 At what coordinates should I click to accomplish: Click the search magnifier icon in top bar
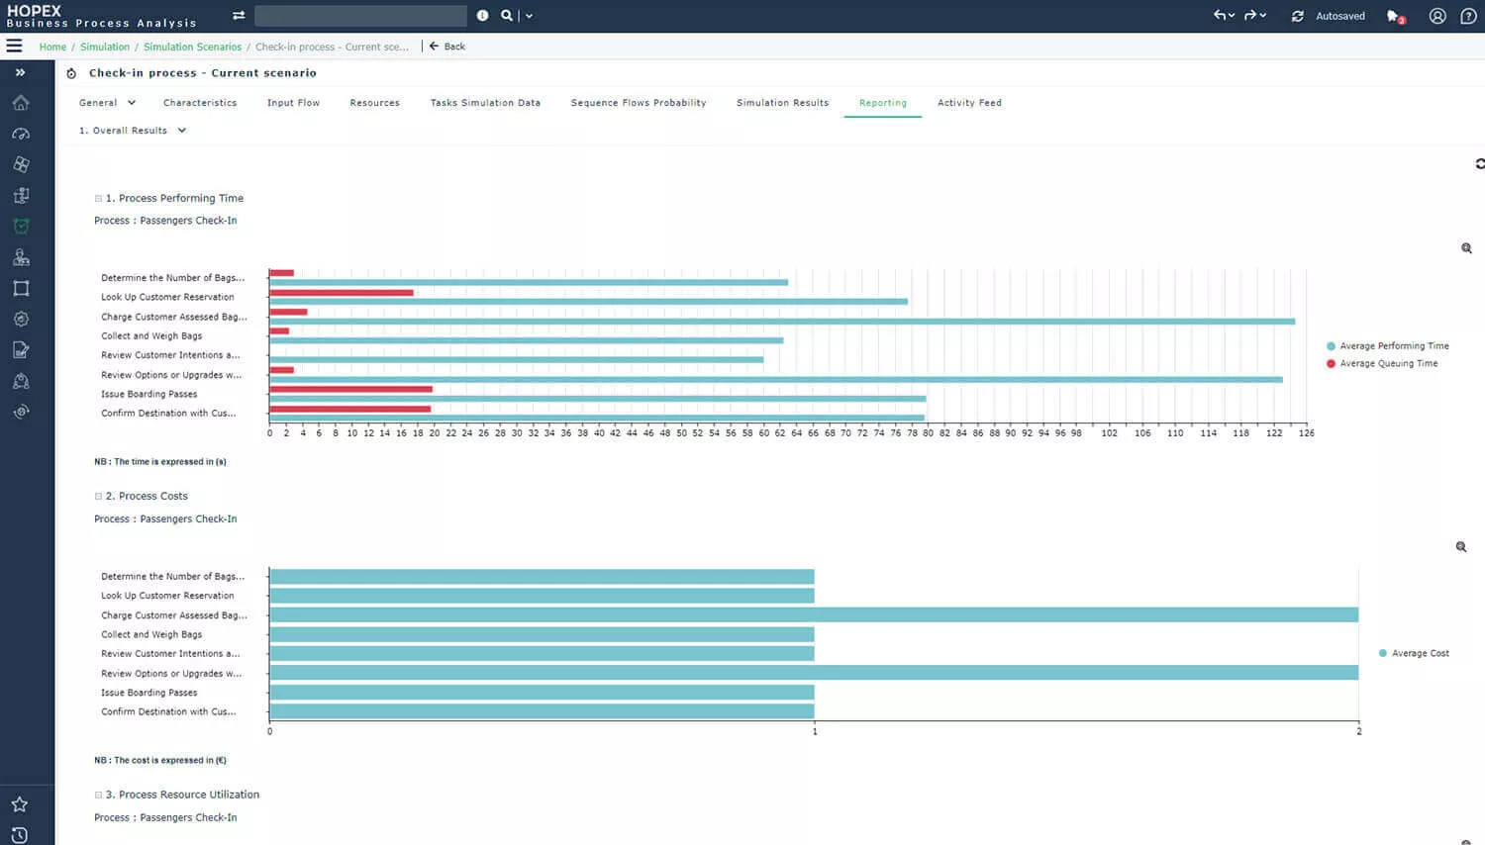507,15
